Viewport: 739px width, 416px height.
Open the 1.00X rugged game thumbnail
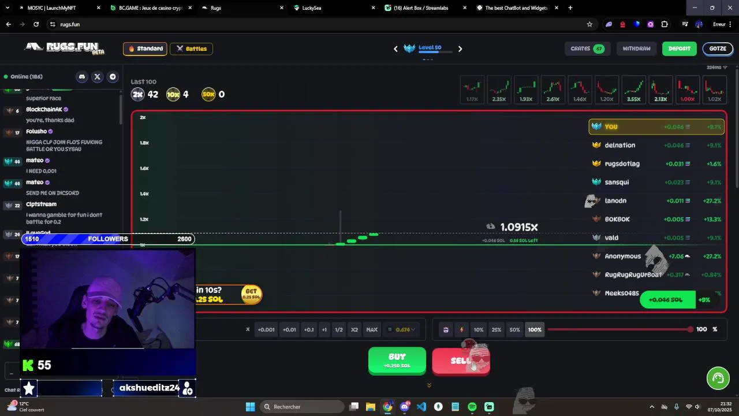pos(688,90)
